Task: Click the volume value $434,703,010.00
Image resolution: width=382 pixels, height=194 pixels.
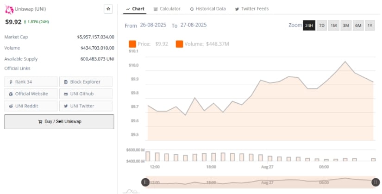Action: point(97,48)
